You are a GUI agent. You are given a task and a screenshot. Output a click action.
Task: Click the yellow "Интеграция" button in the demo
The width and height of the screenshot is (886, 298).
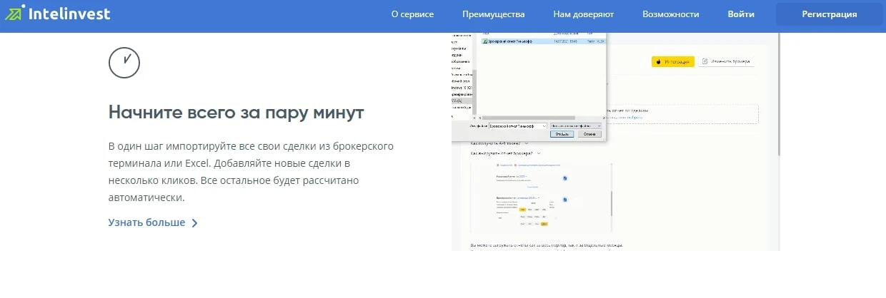pos(672,62)
